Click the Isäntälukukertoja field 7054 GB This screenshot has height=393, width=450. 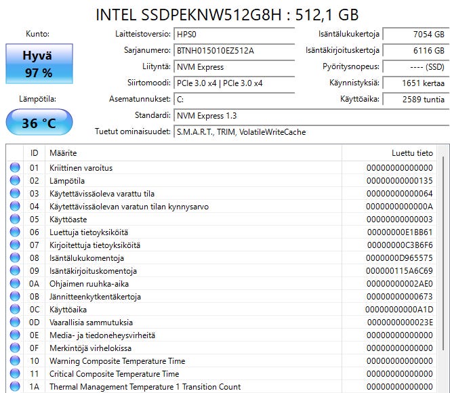click(x=416, y=35)
